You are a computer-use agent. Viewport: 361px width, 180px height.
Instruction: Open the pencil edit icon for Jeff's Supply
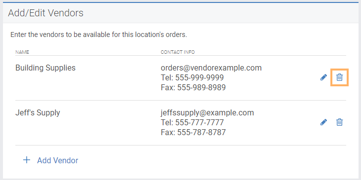click(x=323, y=122)
